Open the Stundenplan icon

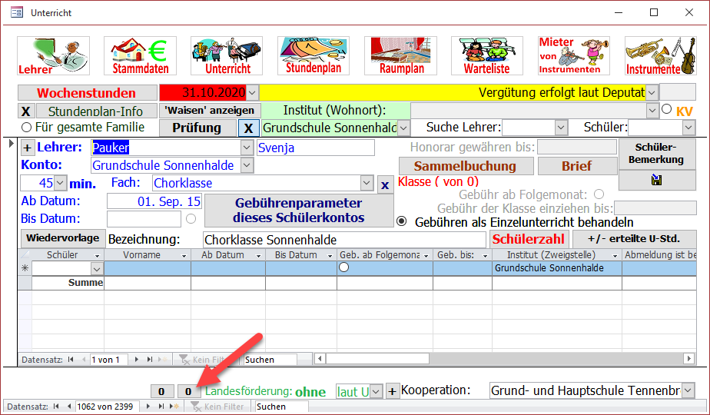(x=314, y=55)
